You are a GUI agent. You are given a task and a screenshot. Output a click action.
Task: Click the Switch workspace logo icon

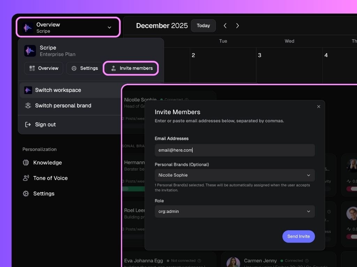tap(28, 90)
